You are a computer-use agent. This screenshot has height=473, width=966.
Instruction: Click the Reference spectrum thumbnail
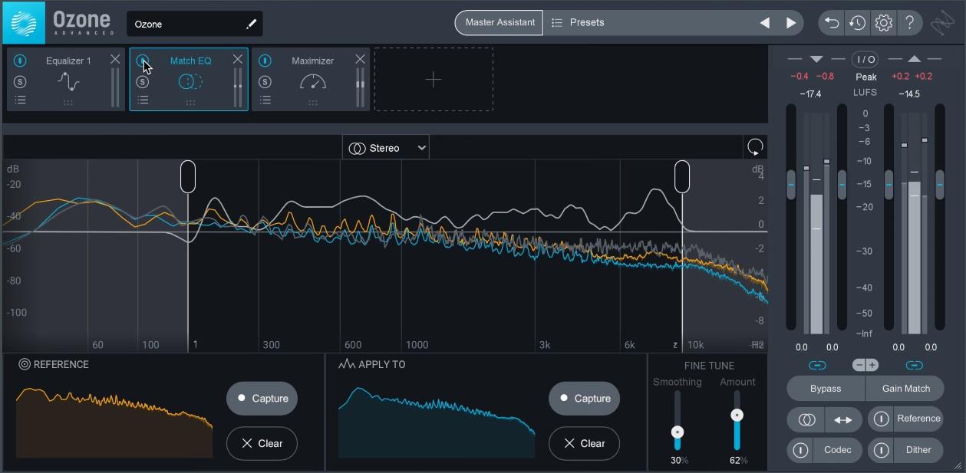pyautogui.click(x=114, y=422)
